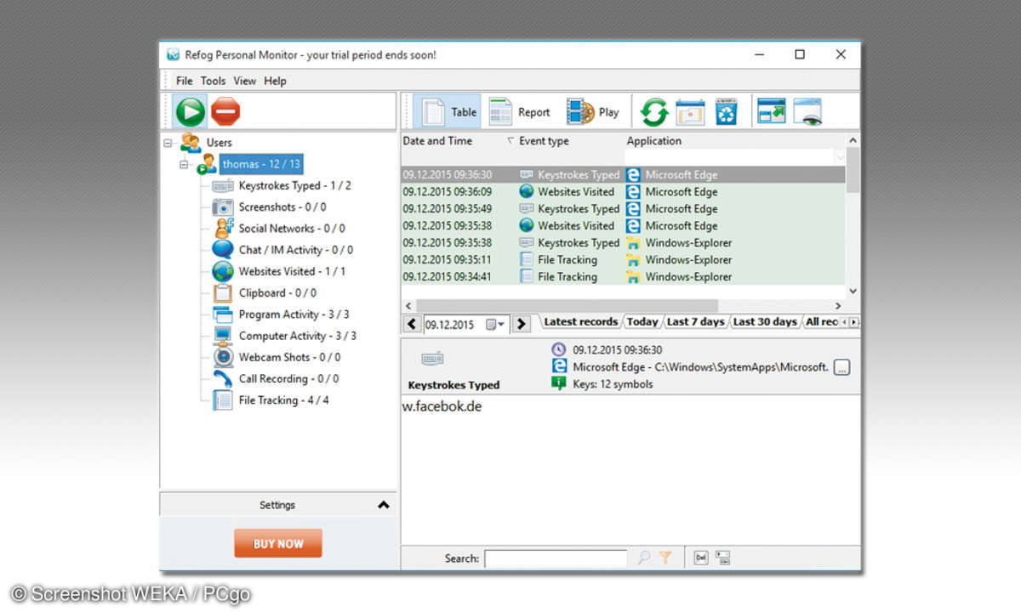1021x612 pixels.
Task: Click the magnifier search icon
Action: click(644, 558)
